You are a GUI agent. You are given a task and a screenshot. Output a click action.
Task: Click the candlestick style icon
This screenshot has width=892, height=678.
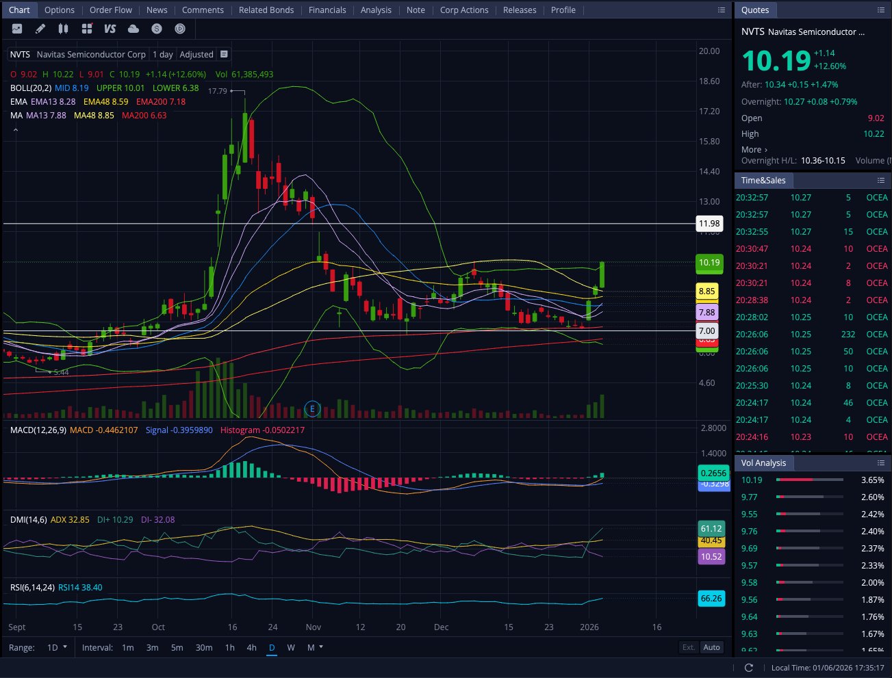(x=63, y=29)
